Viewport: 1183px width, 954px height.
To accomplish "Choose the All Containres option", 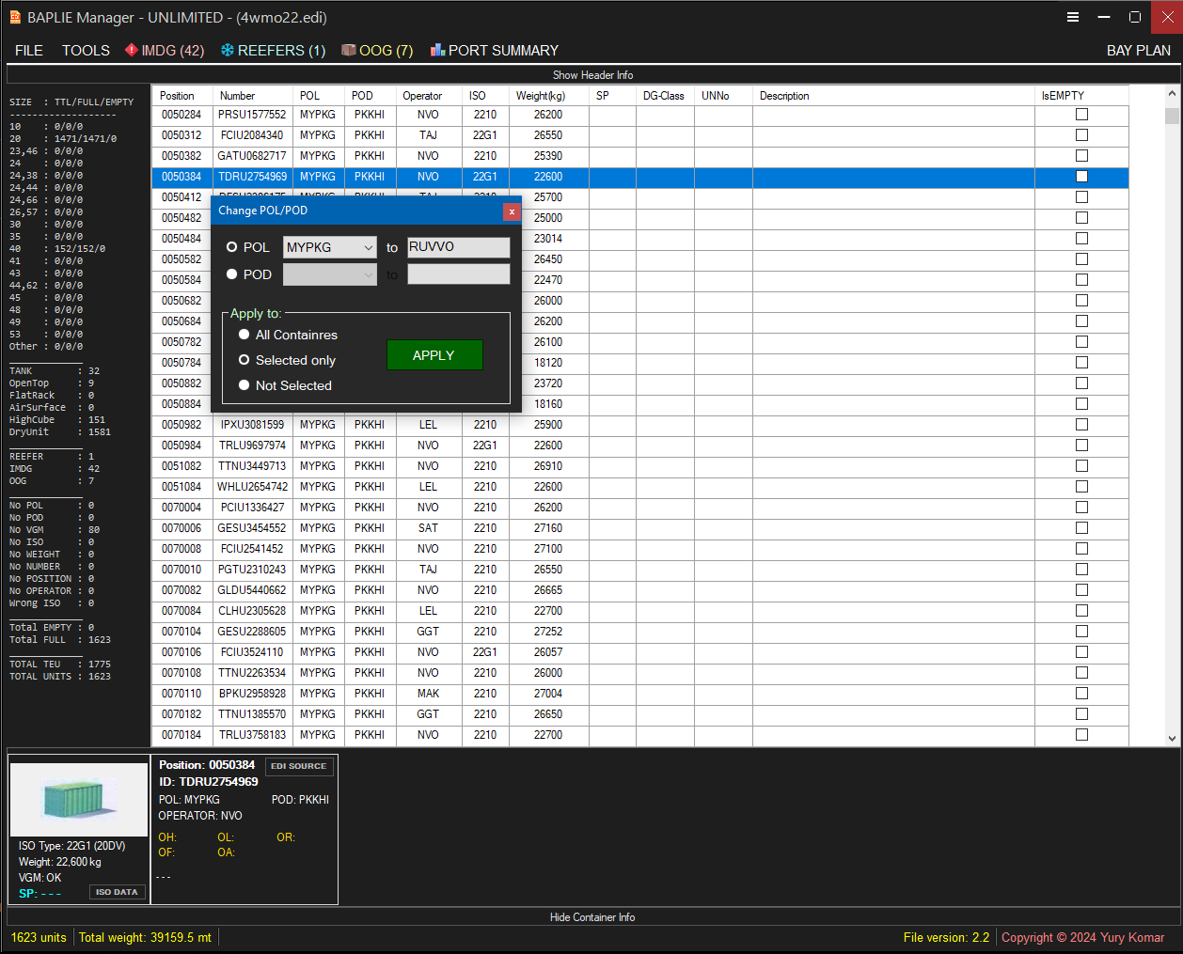I will point(244,335).
